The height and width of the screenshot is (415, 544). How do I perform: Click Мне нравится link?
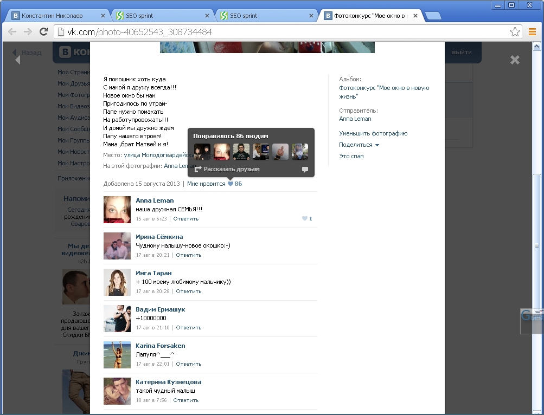coord(206,184)
